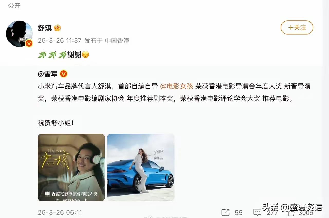Click the 26-3-26 11:37 post timestamp
The image size is (329, 218).
pos(60,41)
